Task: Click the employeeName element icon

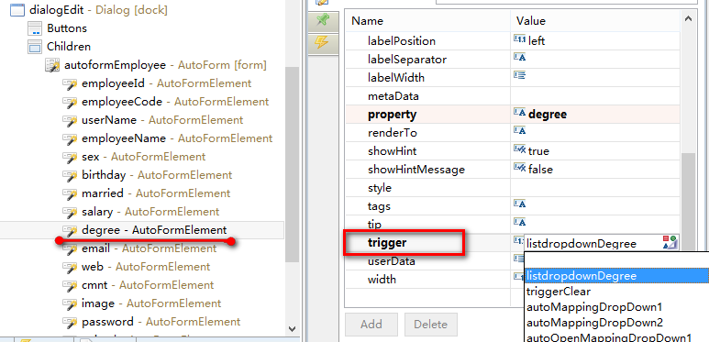Action: pos(70,138)
